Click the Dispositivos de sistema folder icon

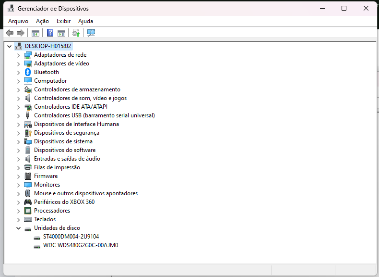pos(28,141)
